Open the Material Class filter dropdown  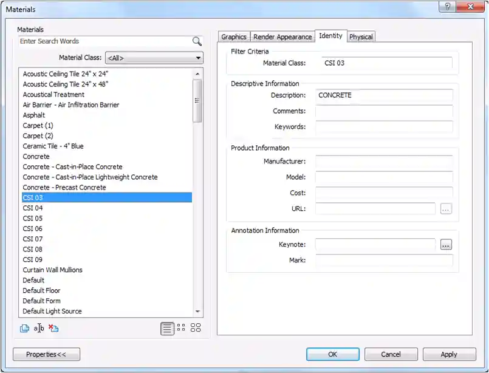pos(154,58)
